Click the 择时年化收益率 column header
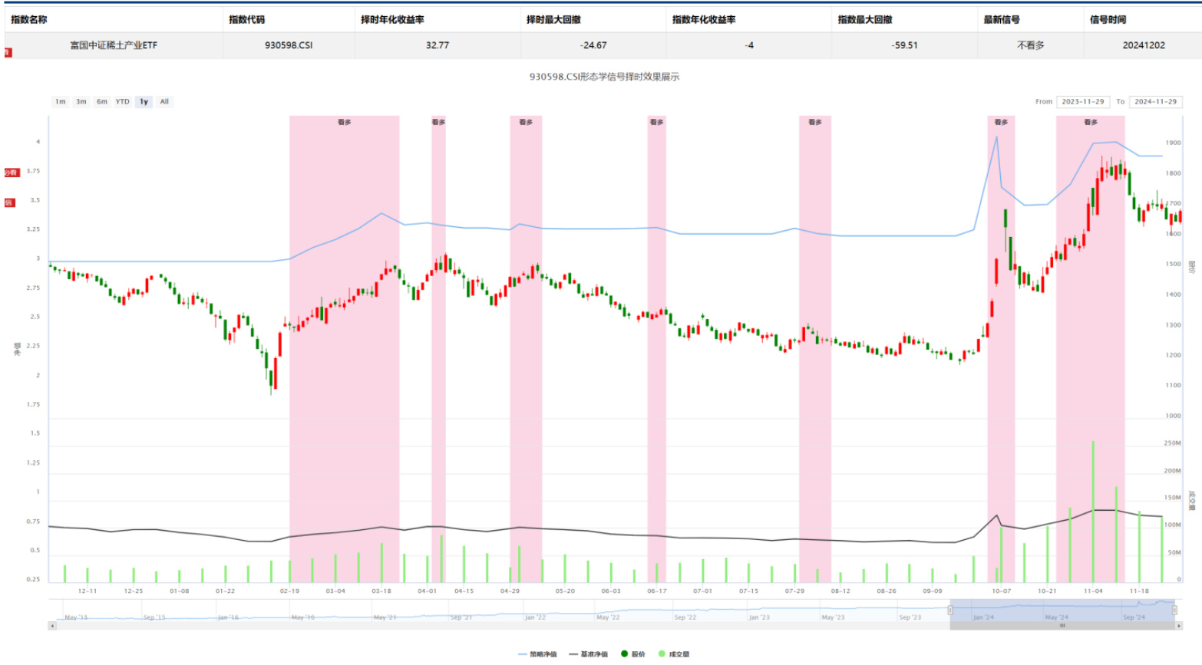The image size is (1202, 665). (x=392, y=19)
